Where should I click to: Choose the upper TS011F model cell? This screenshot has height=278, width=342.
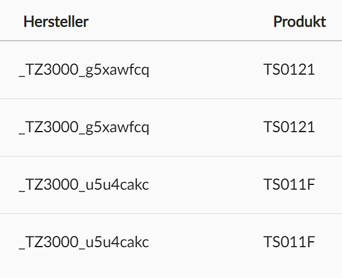click(289, 184)
